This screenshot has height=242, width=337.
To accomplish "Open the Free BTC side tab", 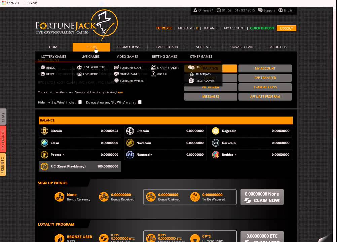I will pyautogui.click(x=3, y=165).
